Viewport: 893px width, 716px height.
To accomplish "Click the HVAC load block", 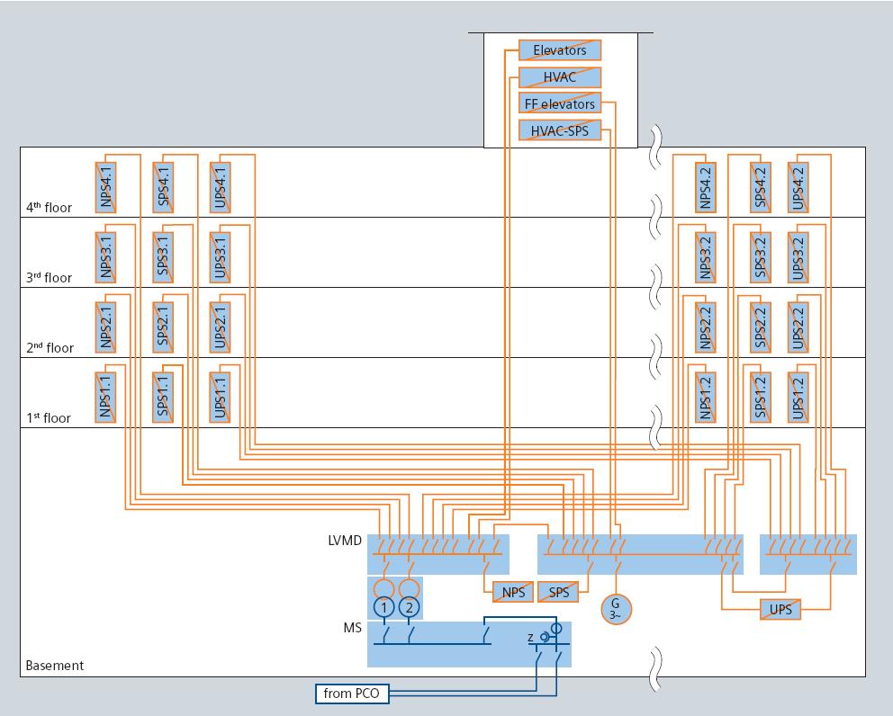I will pyautogui.click(x=560, y=76).
